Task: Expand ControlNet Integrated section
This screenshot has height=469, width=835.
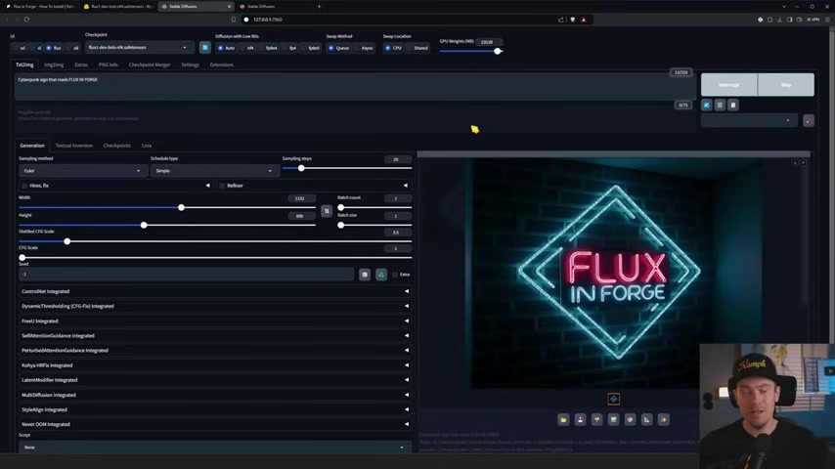Action: click(214, 291)
